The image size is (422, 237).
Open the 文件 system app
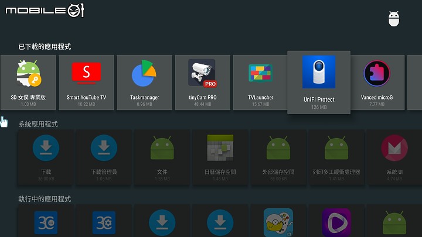tap(162, 157)
